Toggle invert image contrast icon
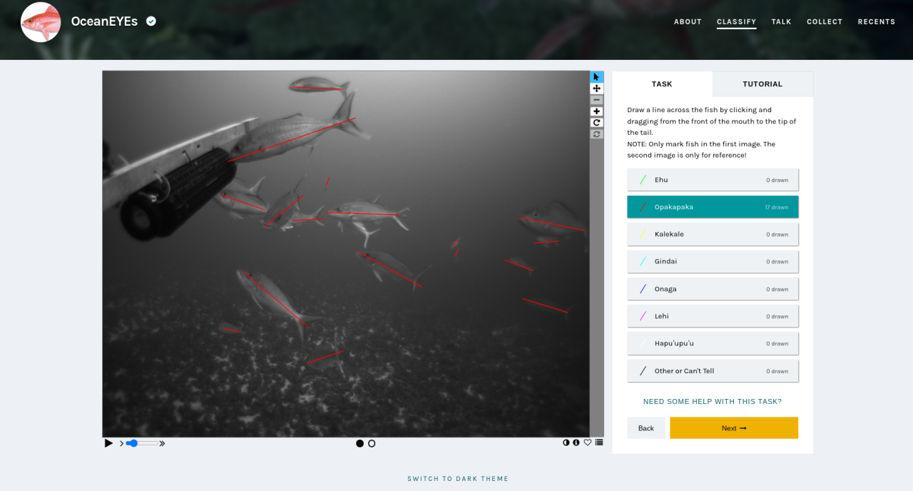The width and height of the screenshot is (913, 491). [x=566, y=442]
